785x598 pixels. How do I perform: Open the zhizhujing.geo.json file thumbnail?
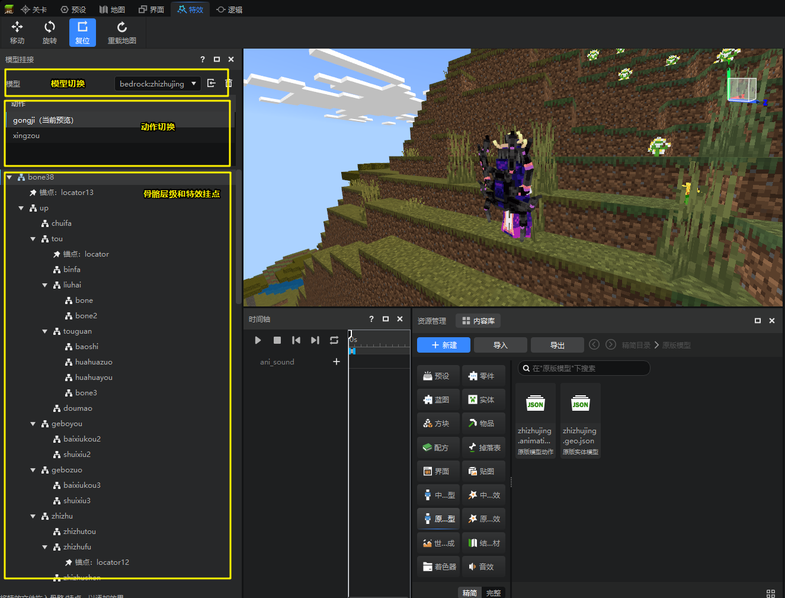point(581,420)
